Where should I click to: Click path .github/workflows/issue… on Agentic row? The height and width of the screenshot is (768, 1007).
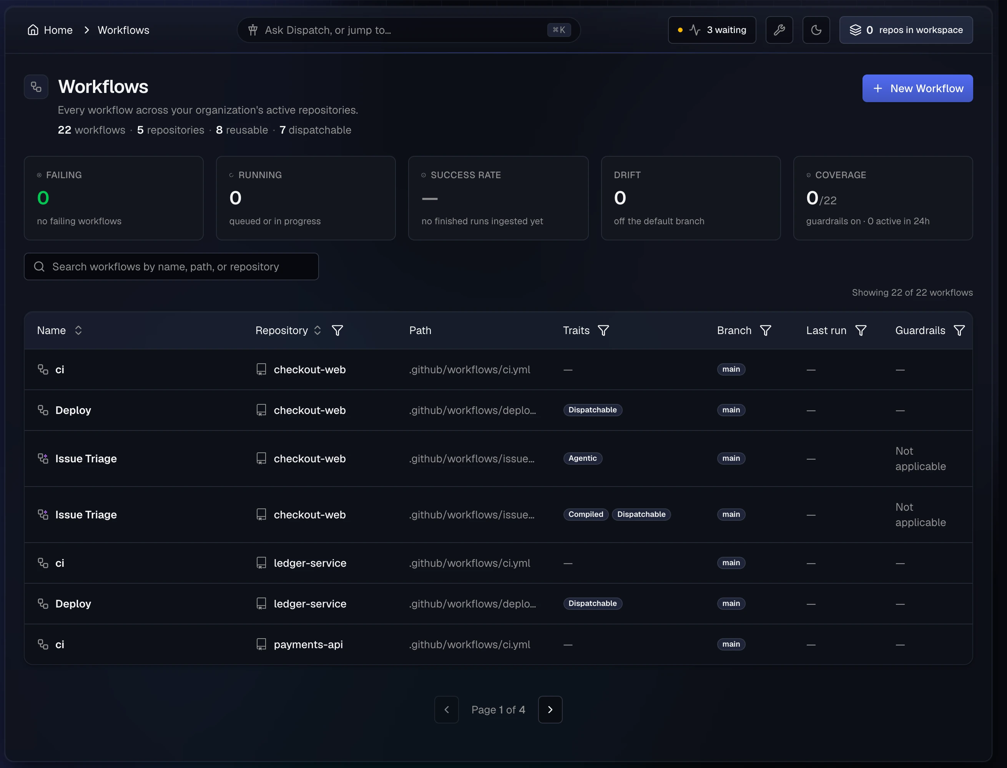[x=472, y=458]
